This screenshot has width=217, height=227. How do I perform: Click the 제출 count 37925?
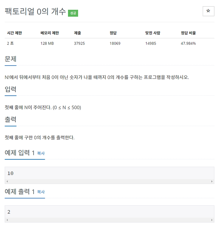click(x=79, y=43)
